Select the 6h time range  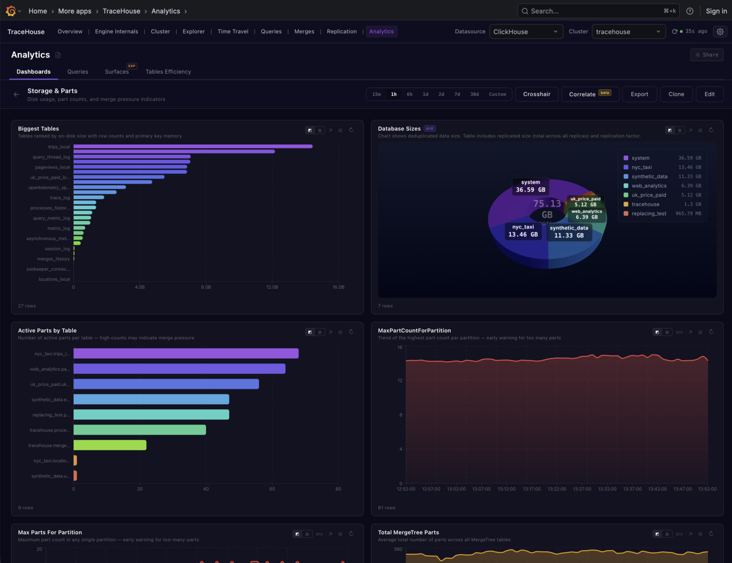[409, 95]
